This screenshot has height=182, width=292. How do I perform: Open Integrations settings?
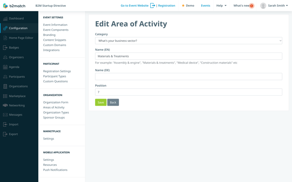[51, 50]
